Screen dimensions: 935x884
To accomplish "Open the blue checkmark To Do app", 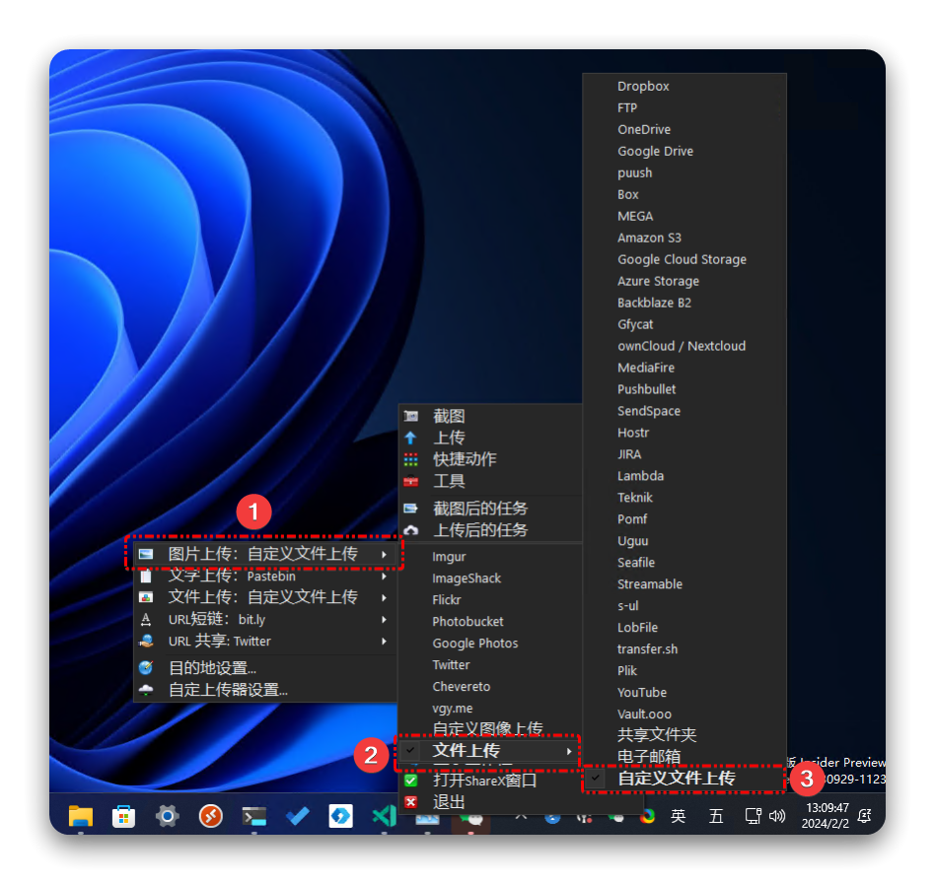I will point(298,816).
